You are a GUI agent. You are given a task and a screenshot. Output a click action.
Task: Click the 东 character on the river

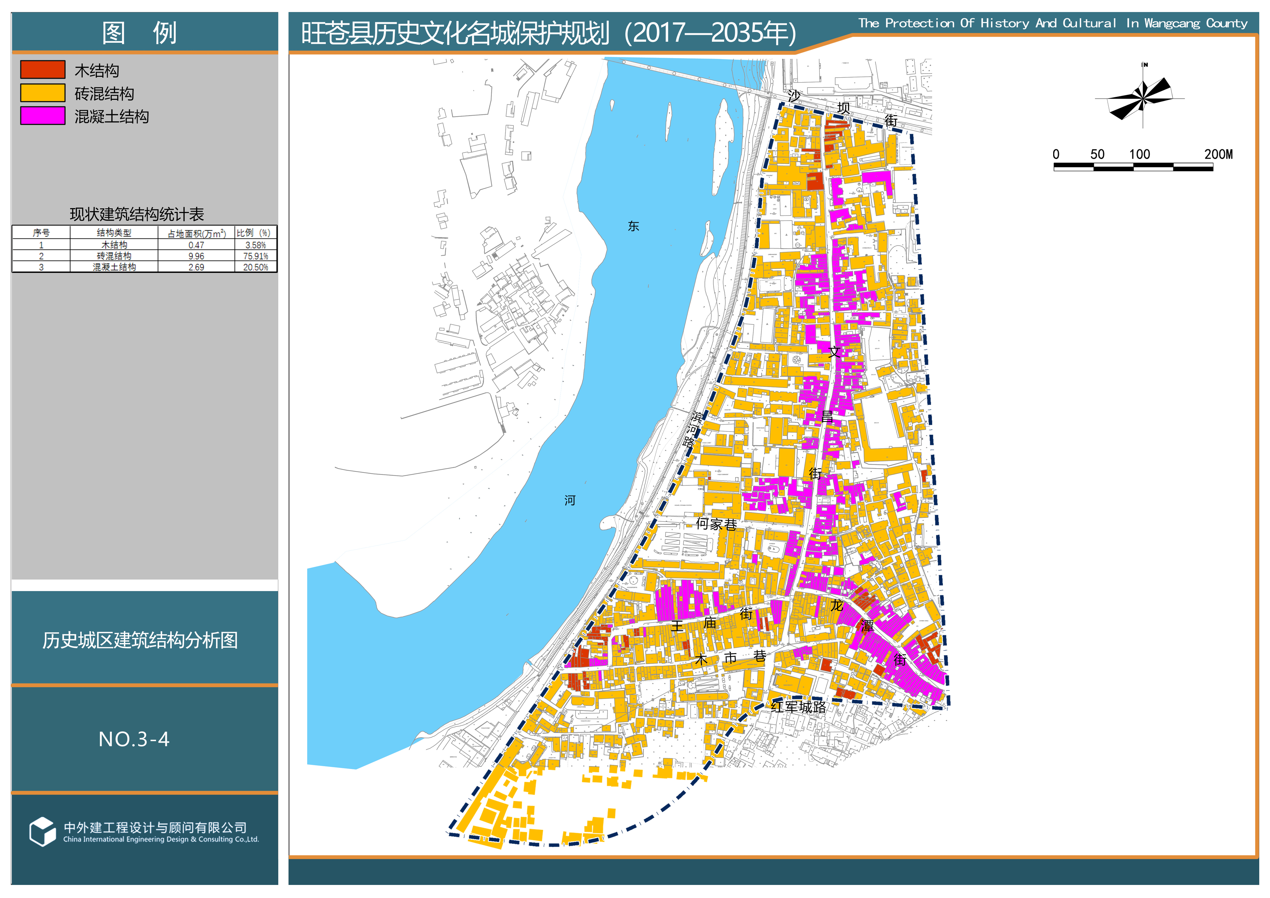click(633, 226)
